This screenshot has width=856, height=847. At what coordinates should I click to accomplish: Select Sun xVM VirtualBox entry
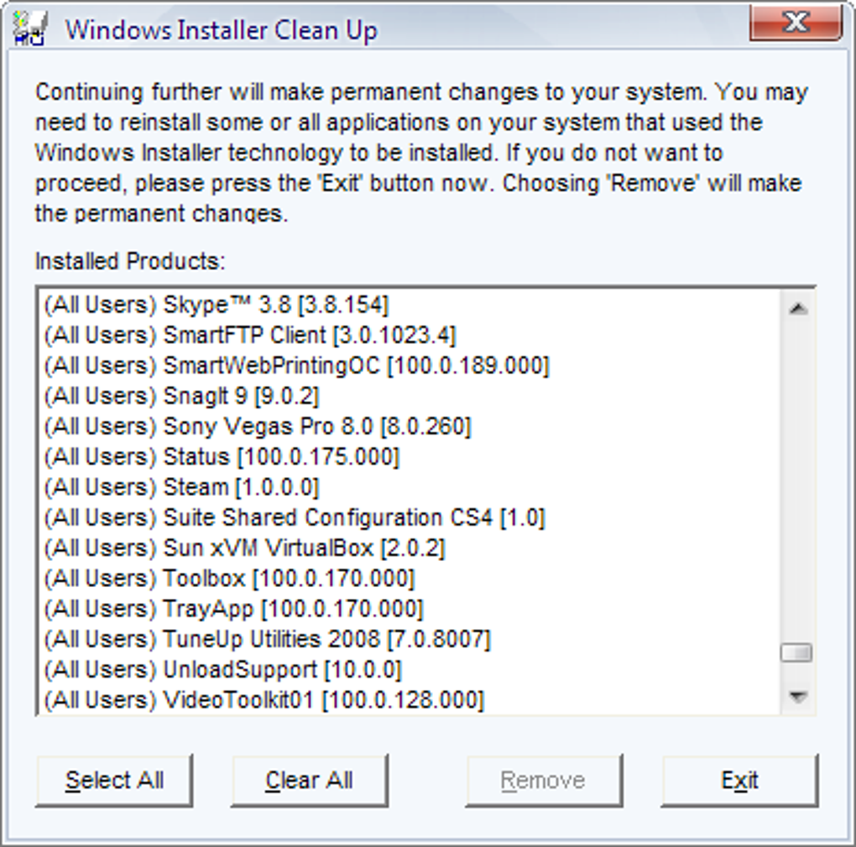click(x=410, y=548)
